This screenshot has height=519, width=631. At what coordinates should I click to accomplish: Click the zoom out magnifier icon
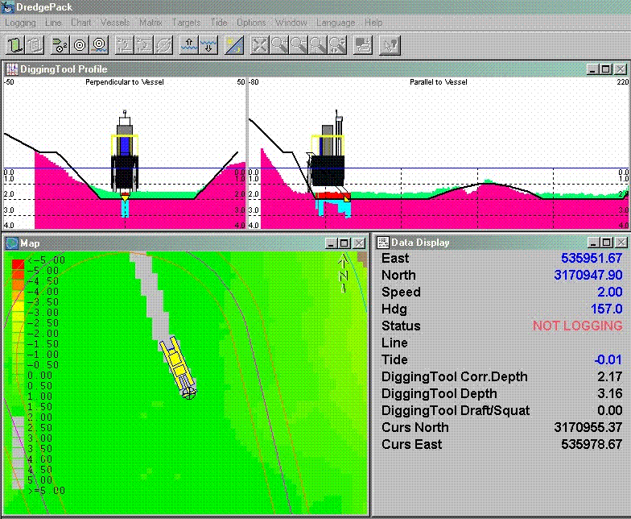click(x=298, y=45)
